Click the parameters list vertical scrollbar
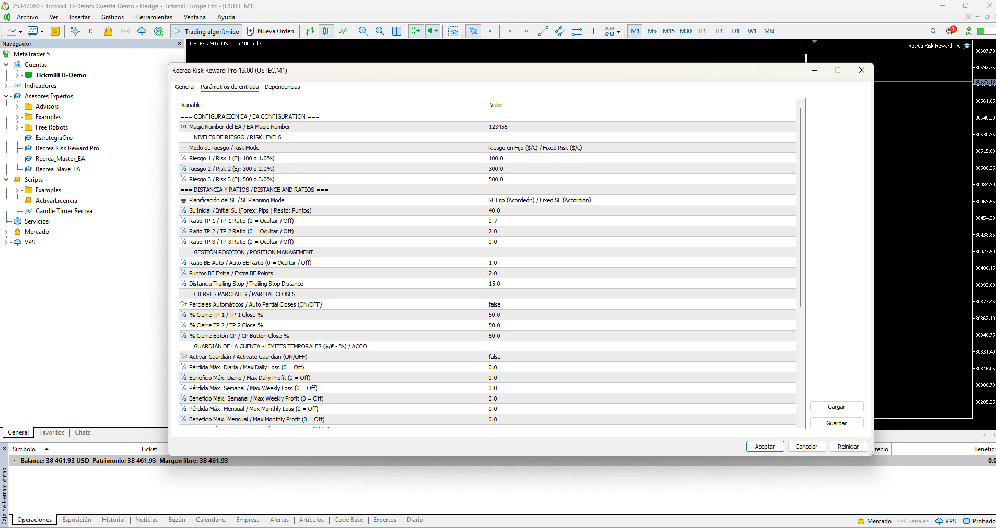 pos(800,207)
